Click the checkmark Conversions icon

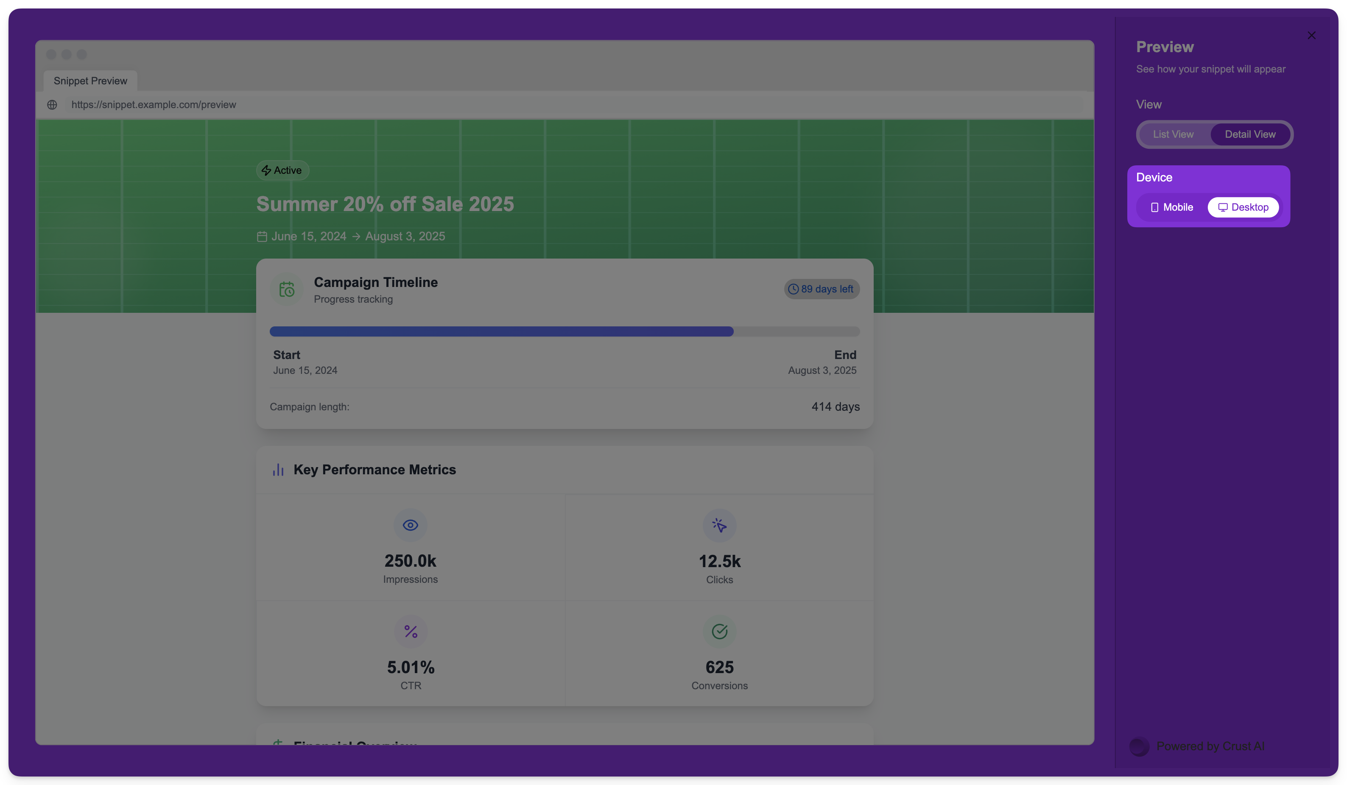719,632
